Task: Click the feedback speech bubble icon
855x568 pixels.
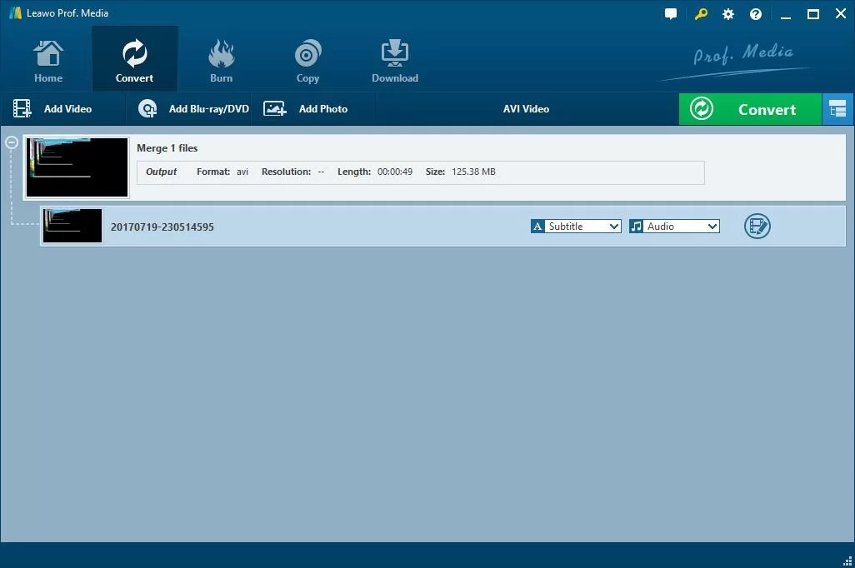Action: coord(671,13)
